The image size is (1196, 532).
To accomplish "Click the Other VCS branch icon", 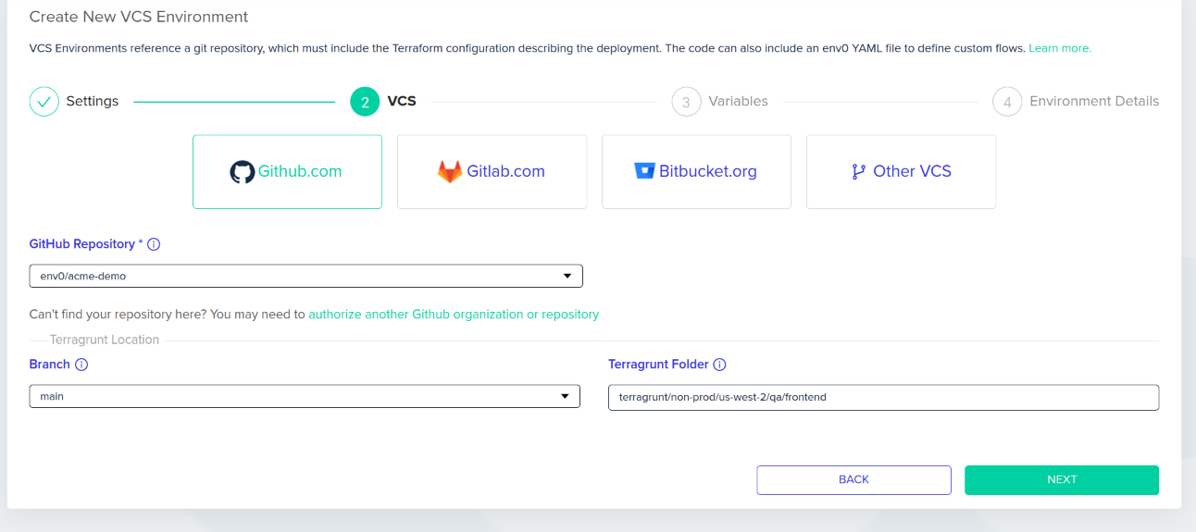I will 859,171.
